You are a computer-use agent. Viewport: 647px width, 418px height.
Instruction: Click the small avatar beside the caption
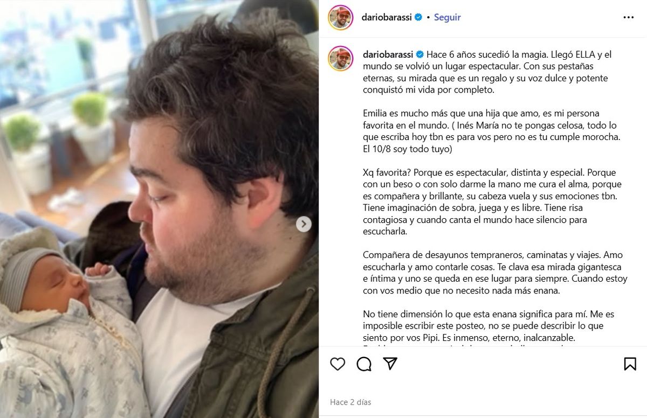[x=341, y=59]
